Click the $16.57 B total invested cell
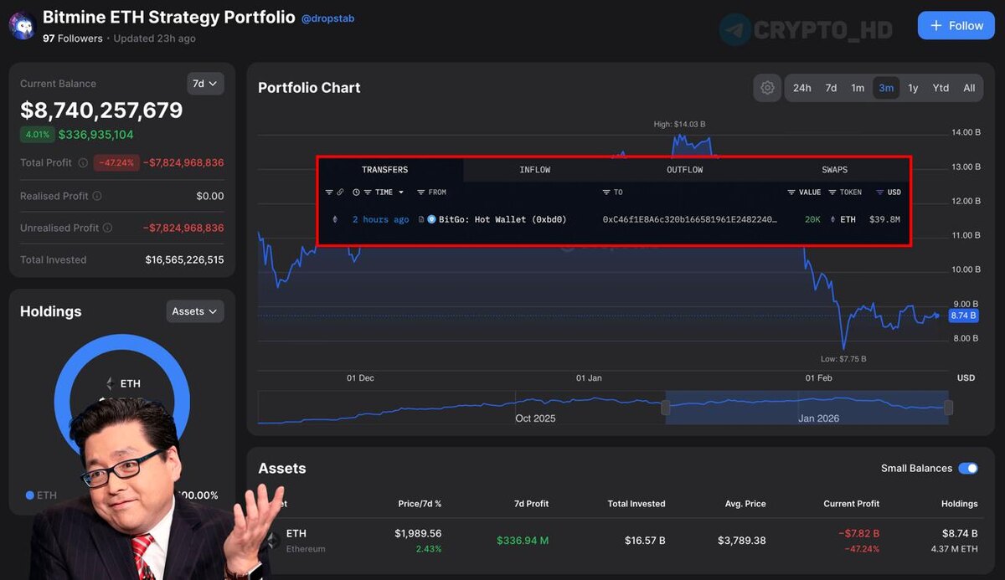 (645, 541)
